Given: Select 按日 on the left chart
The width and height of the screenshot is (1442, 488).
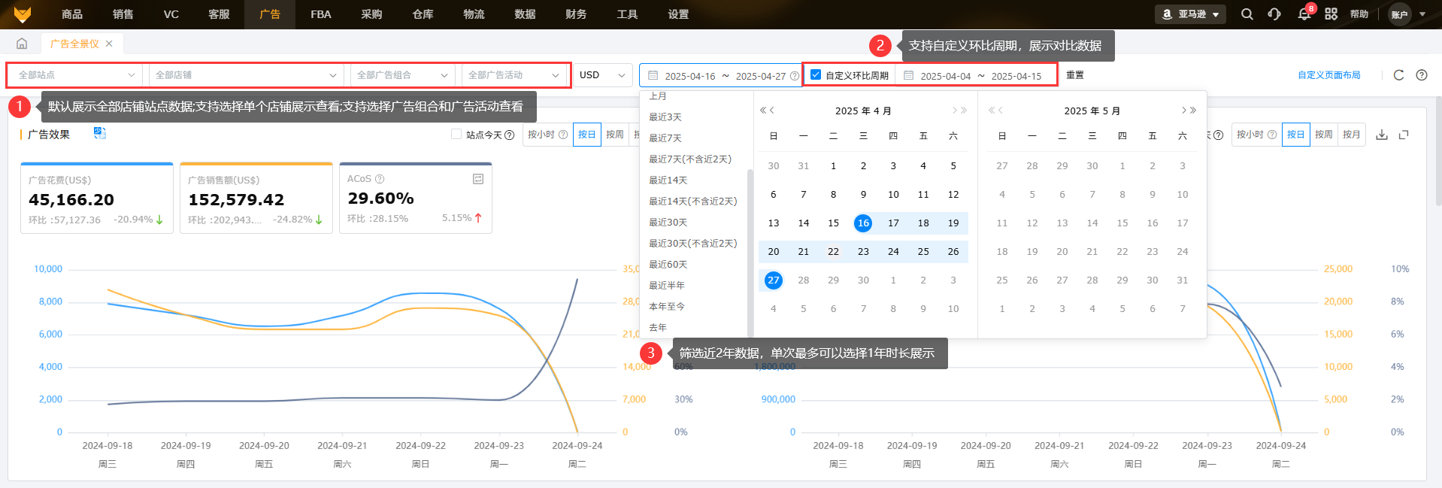Looking at the screenshot, I should click(587, 135).
